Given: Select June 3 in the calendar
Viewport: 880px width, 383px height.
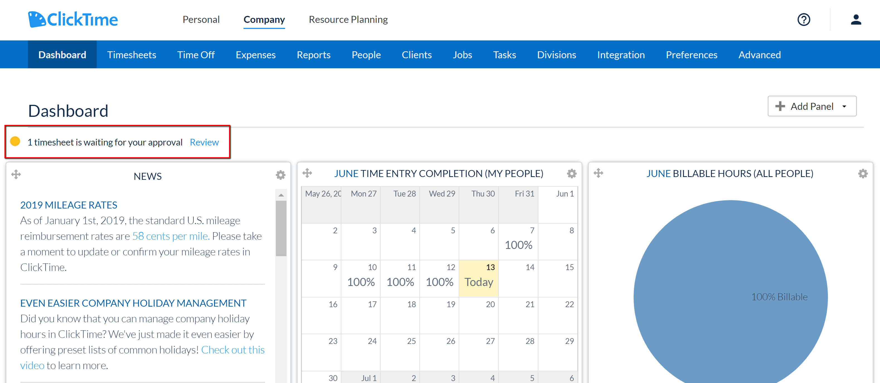Looking at the screenshot, I should click(x=361, y=242).
